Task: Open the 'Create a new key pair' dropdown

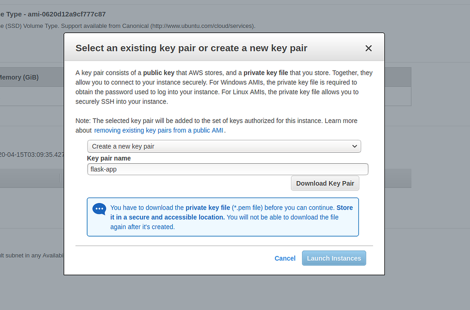Action: [x=224, y=146]
